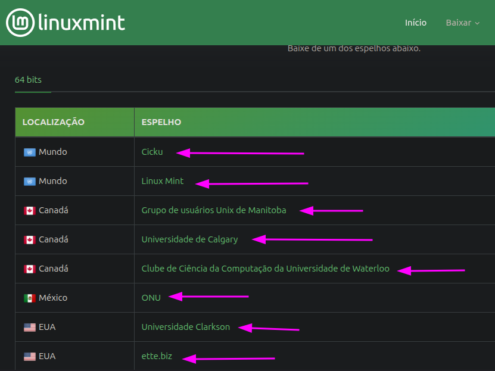The width and height of the screenshot is (495, 371).
Task: Go to Início in the navigation bar
Action: [x=416, y=23]
